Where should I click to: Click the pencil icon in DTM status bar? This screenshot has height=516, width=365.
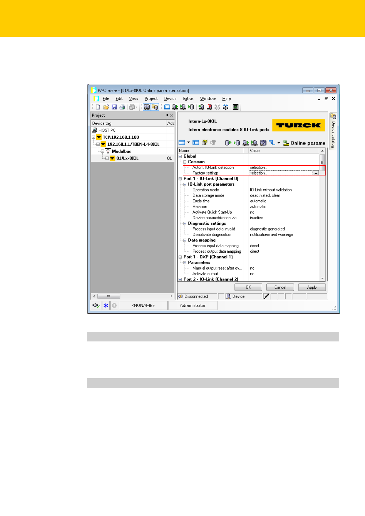click(x=266, y=296)
